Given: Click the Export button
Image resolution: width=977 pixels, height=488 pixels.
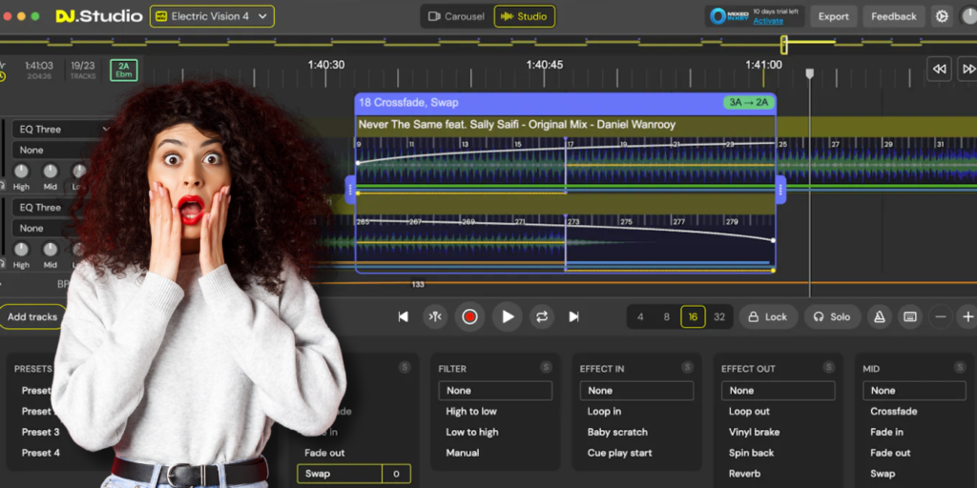Looking at the screenshot, I should coord(834,16).
